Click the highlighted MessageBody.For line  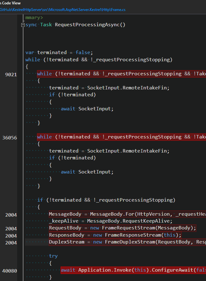[127, 214]
